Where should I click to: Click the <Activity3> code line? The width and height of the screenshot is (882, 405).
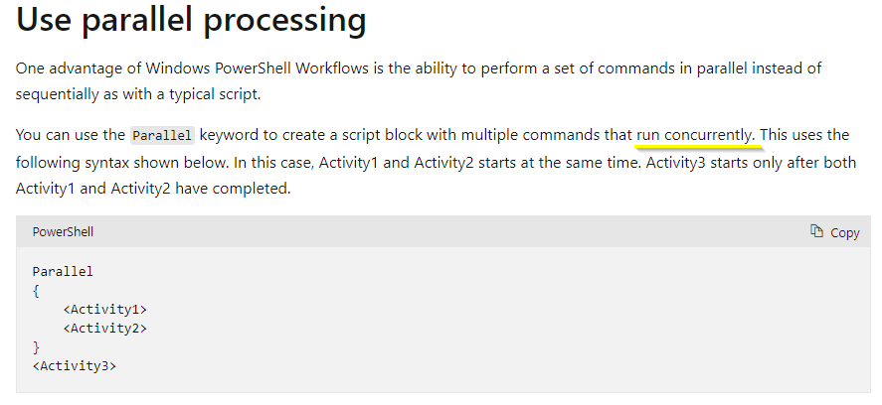(x=75, y=366)
